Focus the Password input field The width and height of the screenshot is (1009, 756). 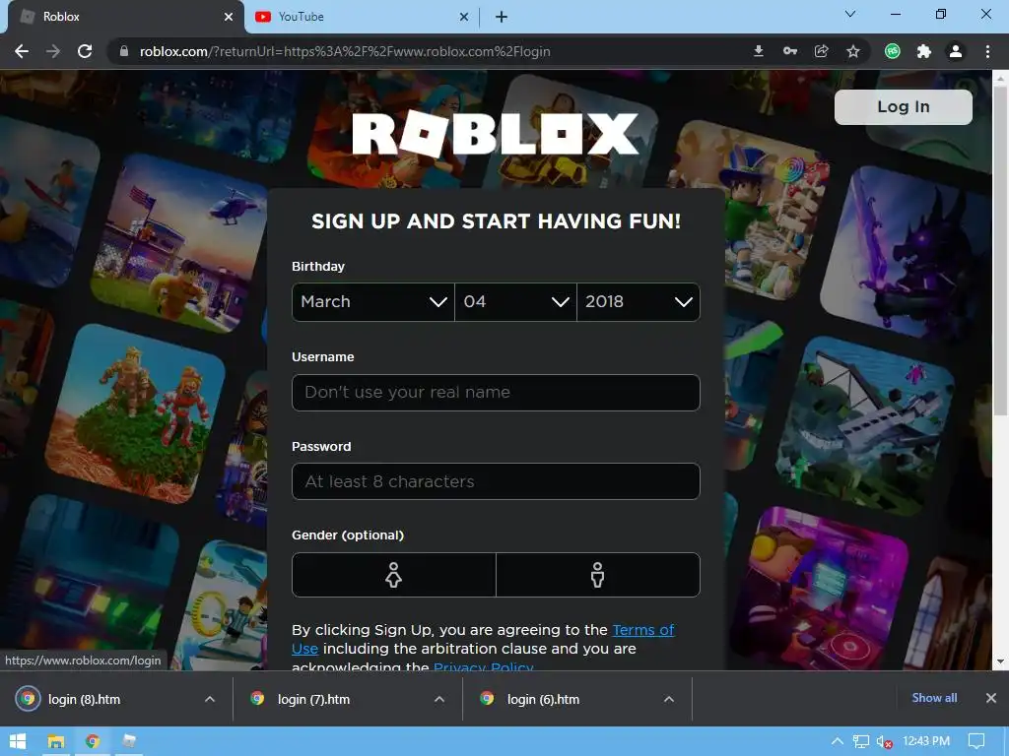pos(496,481)
